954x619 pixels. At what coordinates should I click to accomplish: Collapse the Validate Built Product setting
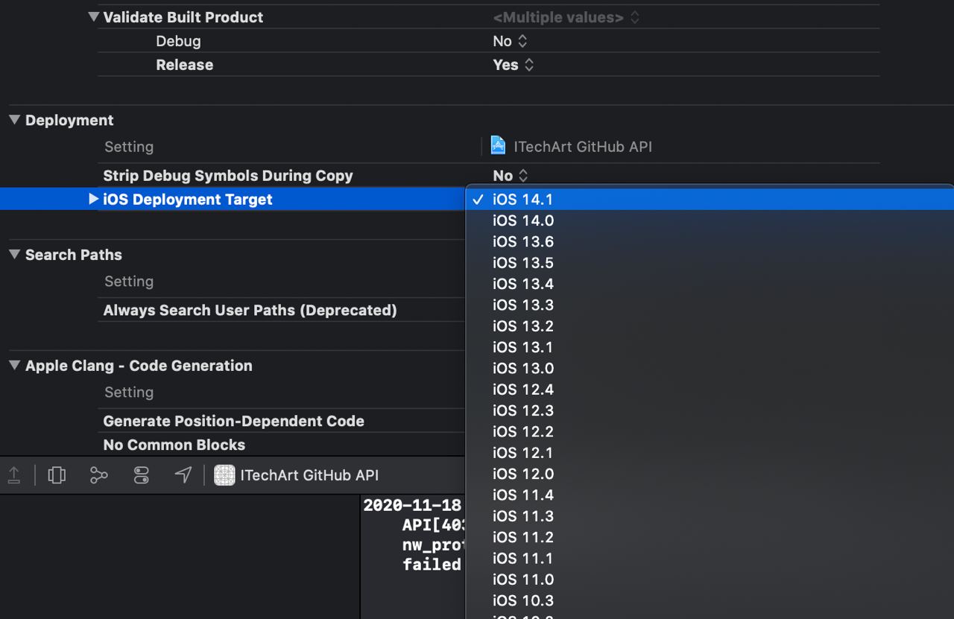point(93,16)
